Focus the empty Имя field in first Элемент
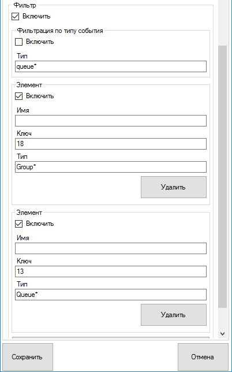Image resolution: width=232 pixels, height=372 pixels. click(111, 121)
